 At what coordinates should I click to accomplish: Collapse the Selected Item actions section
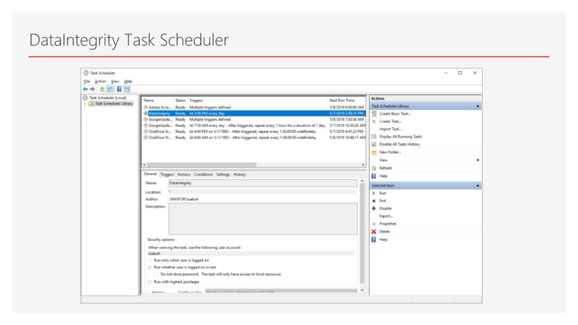(x=478, y=186)
